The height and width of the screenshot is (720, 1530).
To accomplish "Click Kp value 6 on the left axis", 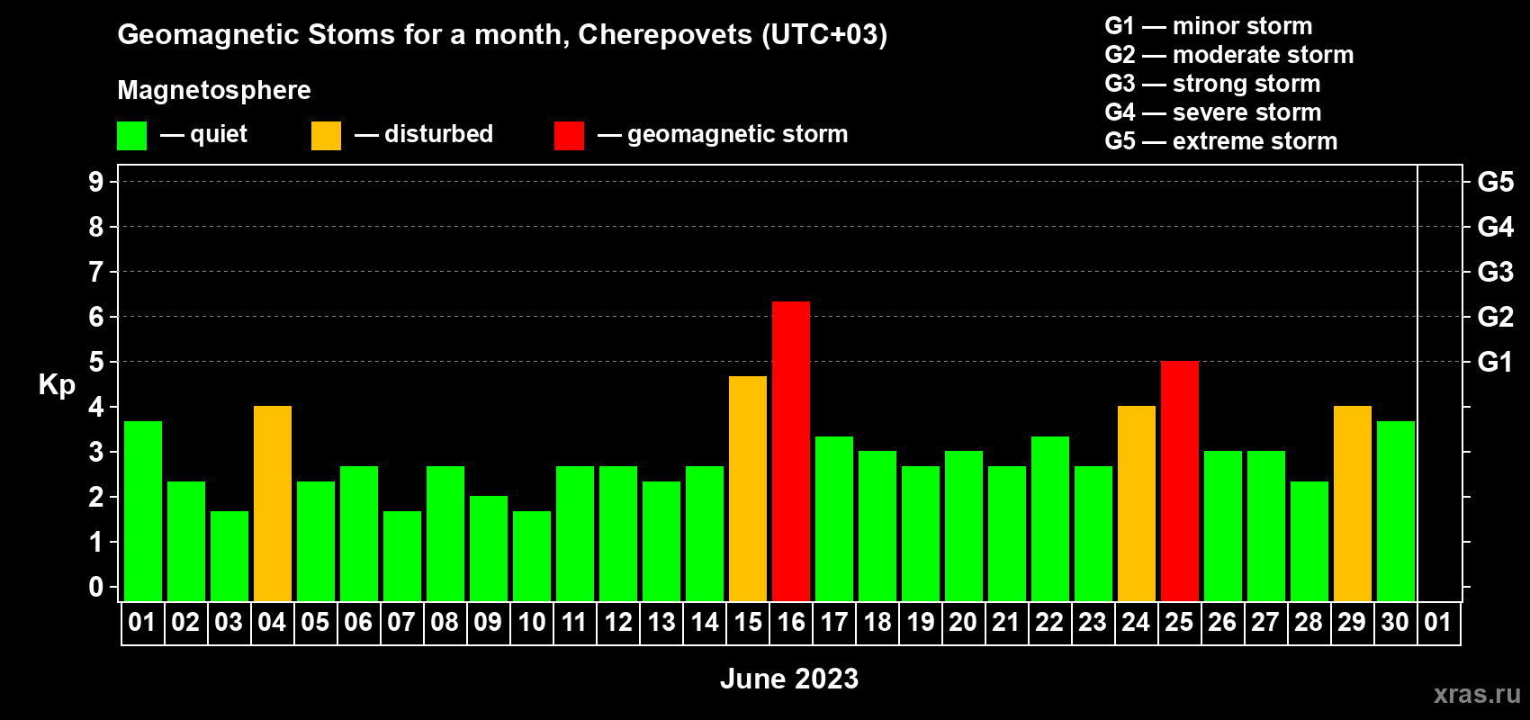I will coord(96,317).
